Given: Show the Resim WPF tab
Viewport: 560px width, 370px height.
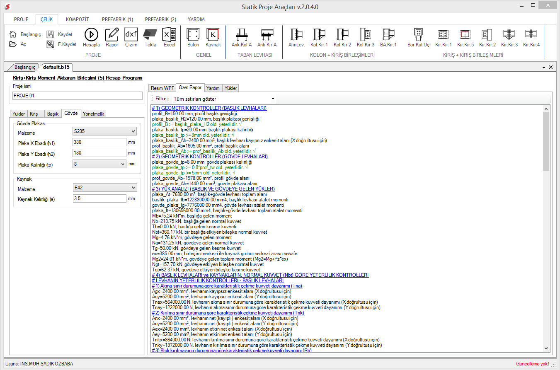Looking at the screenshot, I should click(162, 88).
